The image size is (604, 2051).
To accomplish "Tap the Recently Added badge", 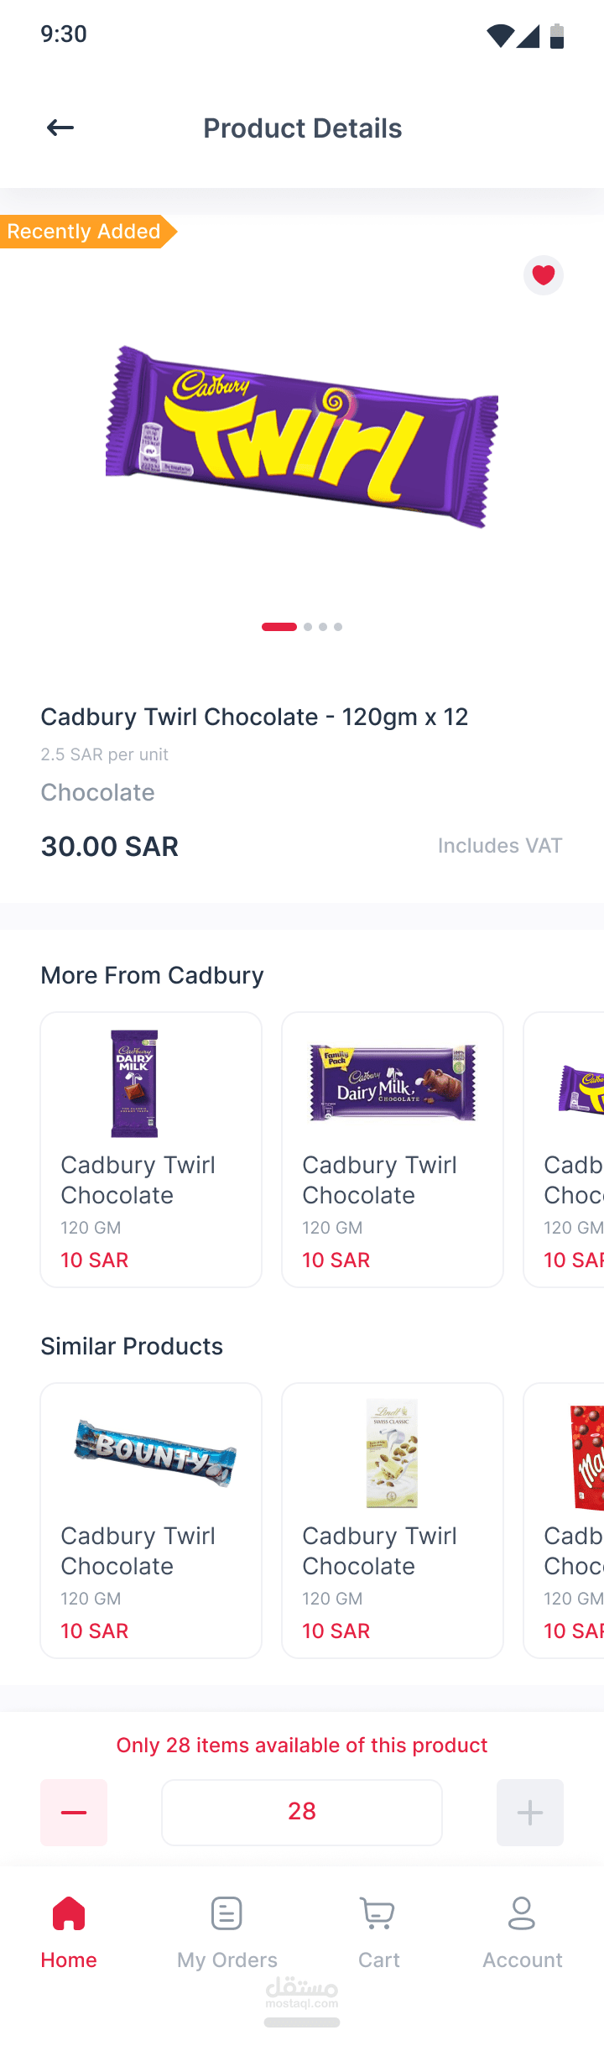I will point(84,232).
